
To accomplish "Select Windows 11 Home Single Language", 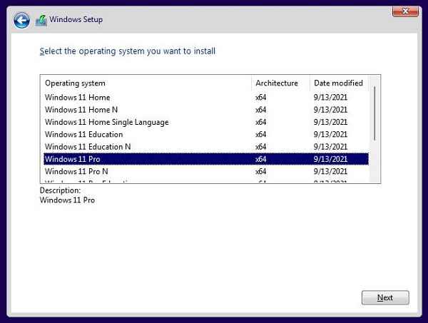I will 206,122.
